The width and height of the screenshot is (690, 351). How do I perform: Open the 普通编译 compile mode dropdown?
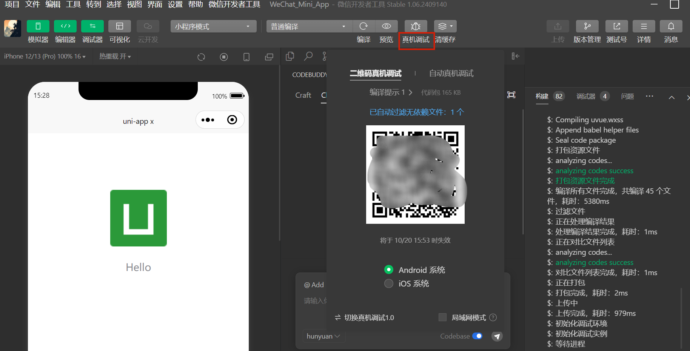point(310,26)
